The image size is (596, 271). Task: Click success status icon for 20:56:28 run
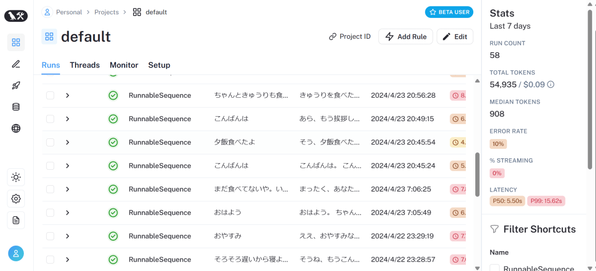pos(113,95)
